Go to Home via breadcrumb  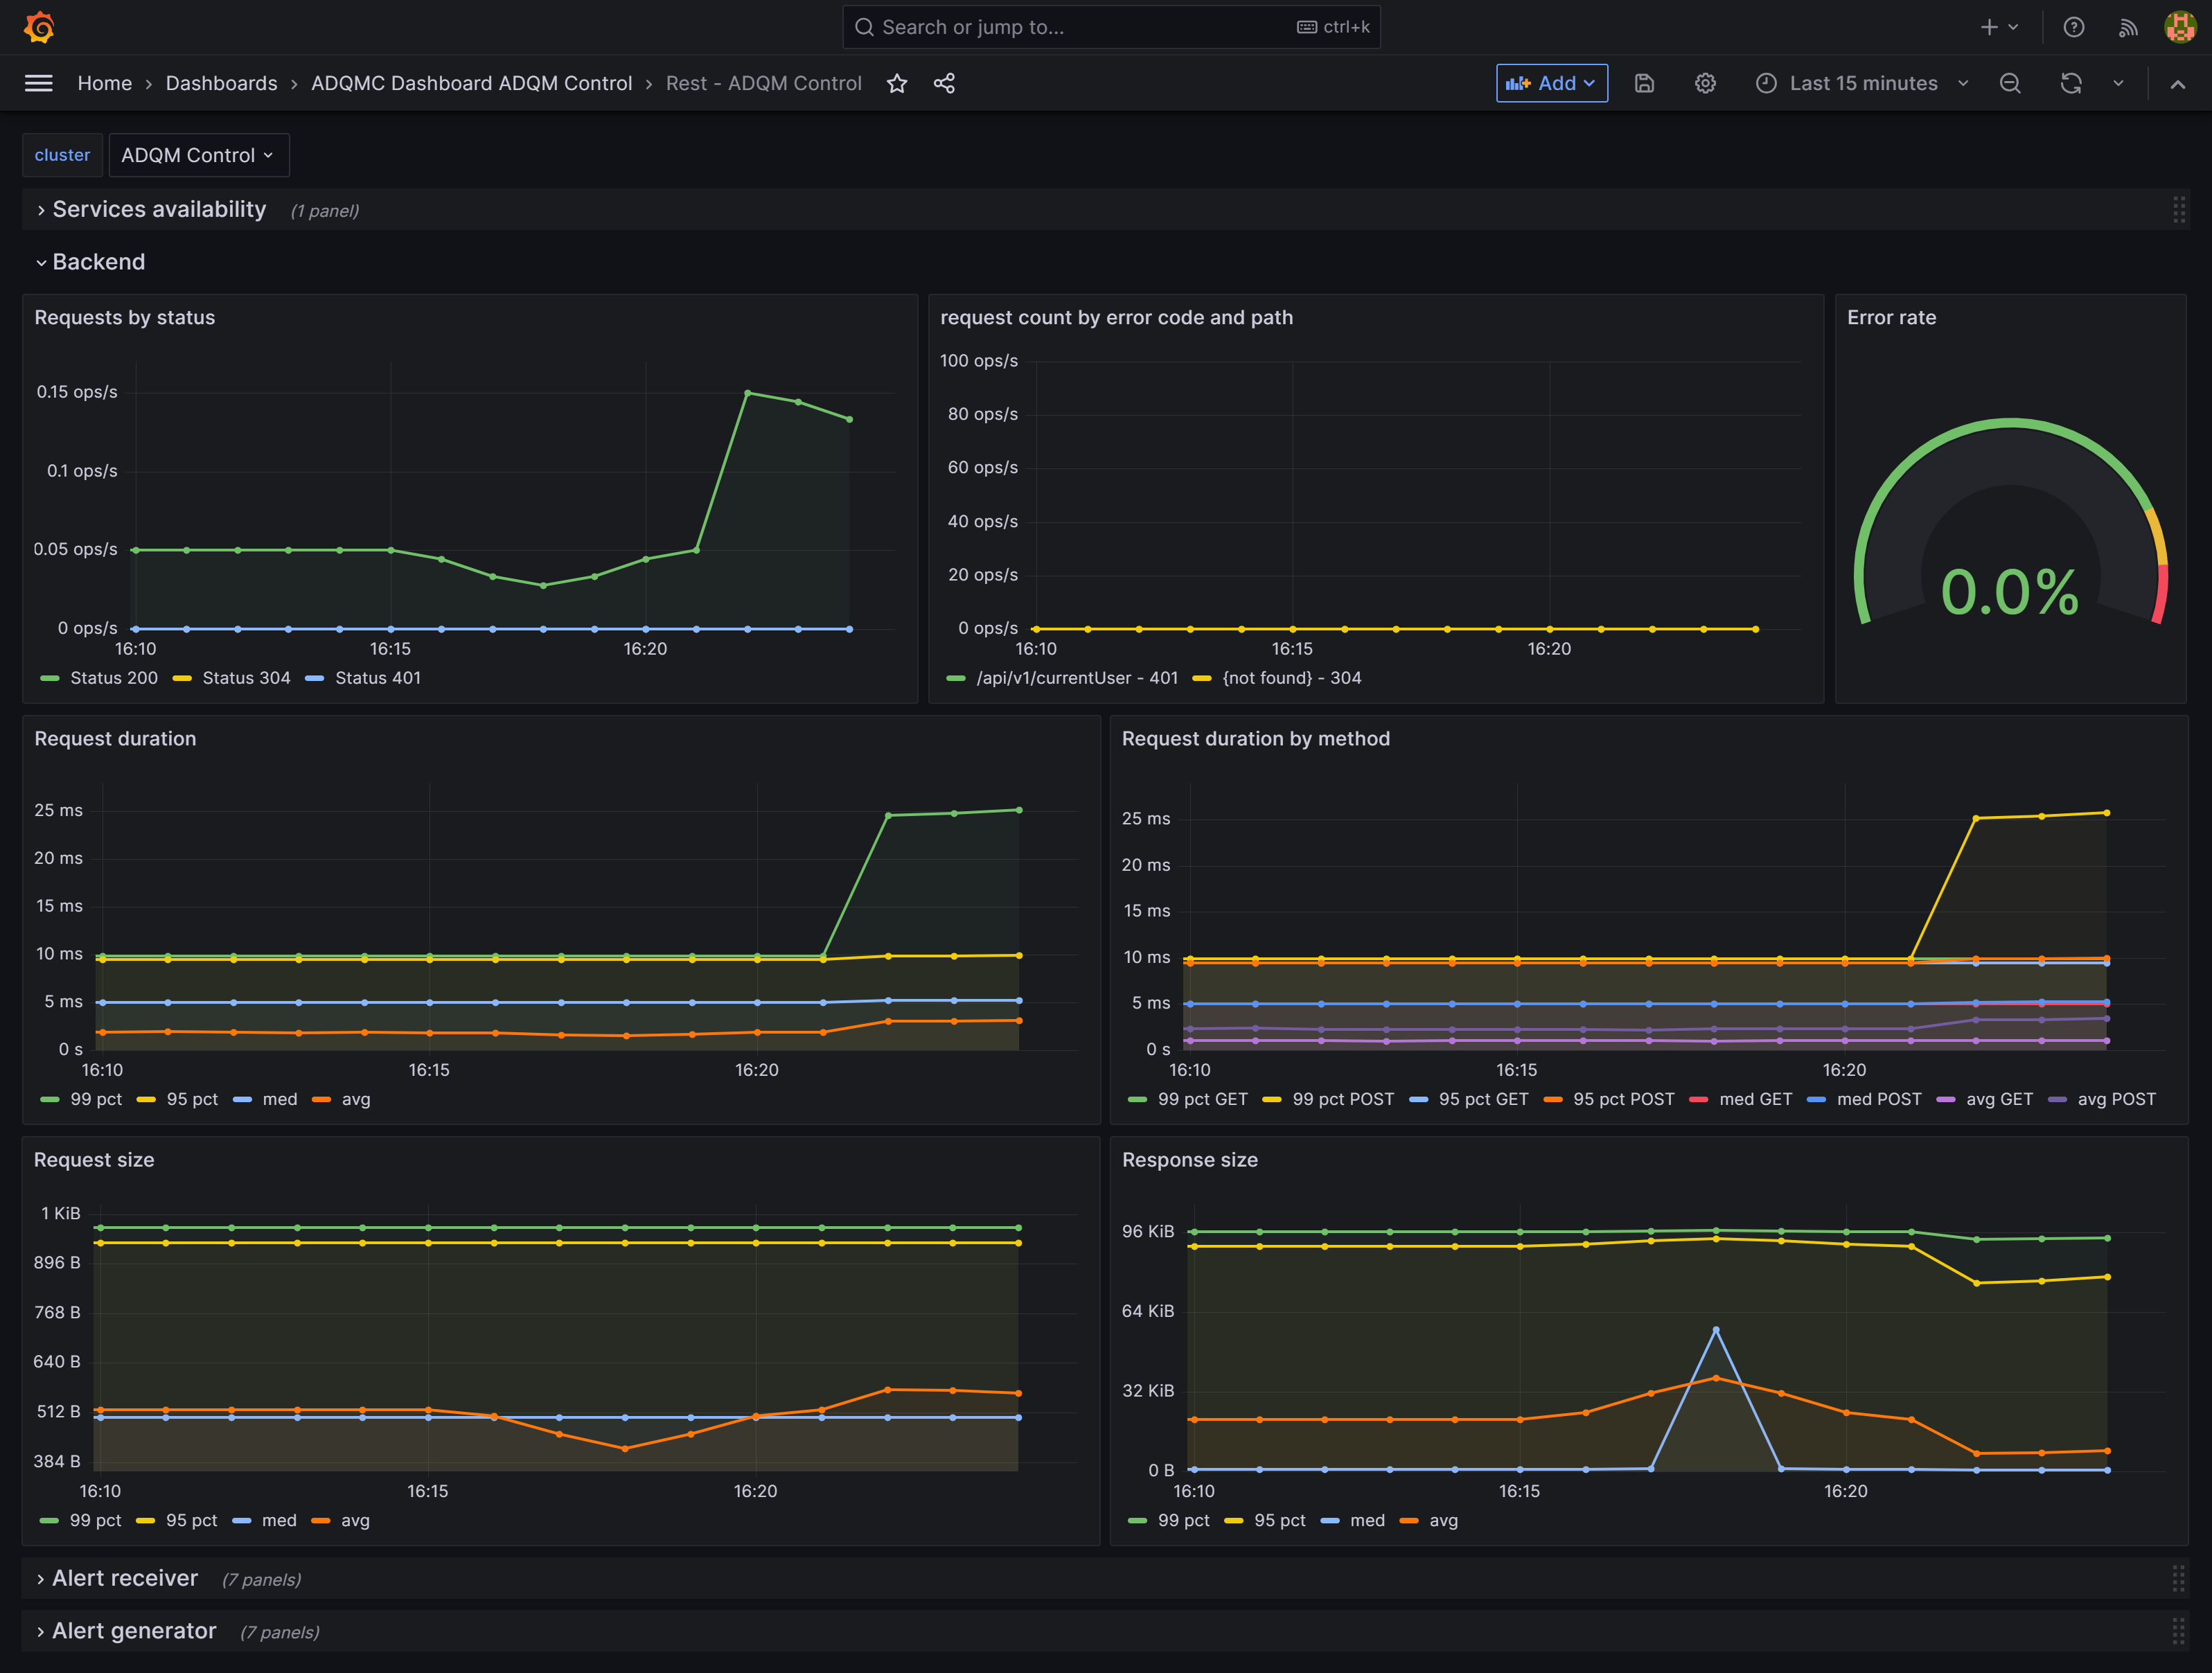click(104, 83)
